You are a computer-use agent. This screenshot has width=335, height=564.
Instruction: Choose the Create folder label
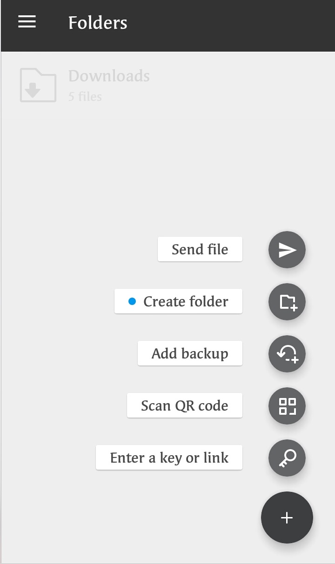coord(186,301)
